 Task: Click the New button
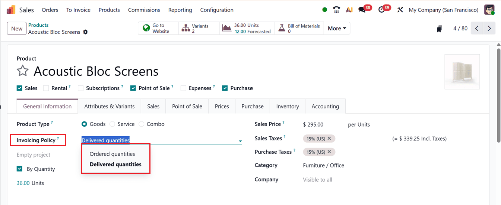tap(17, 29)
